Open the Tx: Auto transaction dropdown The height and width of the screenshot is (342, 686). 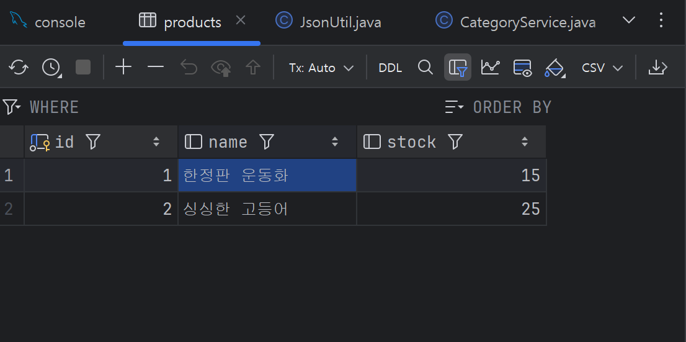point(321,68)
